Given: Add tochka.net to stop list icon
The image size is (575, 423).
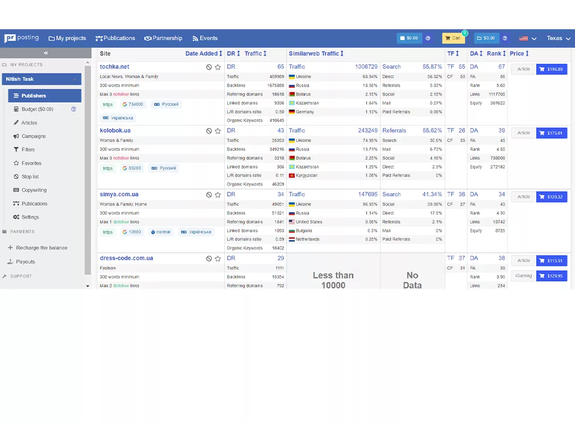Looking at the screenshot, I should [209, 67].
